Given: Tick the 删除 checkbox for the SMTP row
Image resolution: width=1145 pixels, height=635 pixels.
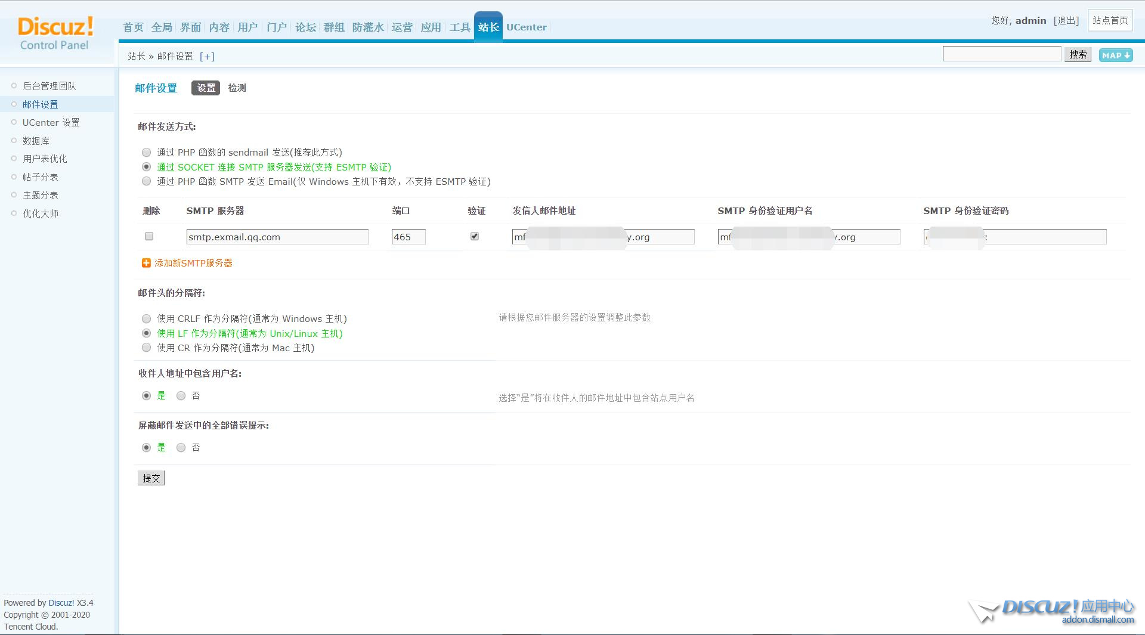Looking at the screenshot, I should click(x=149, y=236).
